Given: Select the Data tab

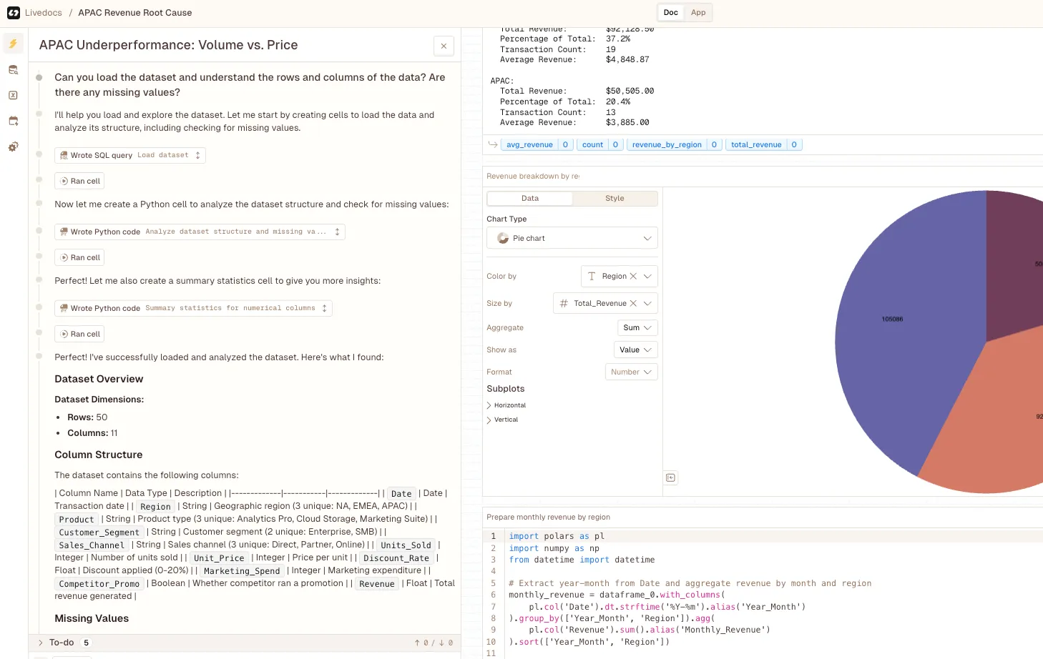Looking at the screenshot, I should pos(530,199).
